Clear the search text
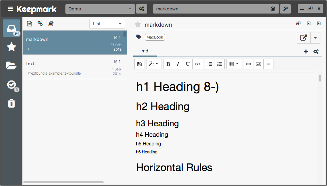The width and height of the screenshot is (327, 186). click(x=273, y=9)
